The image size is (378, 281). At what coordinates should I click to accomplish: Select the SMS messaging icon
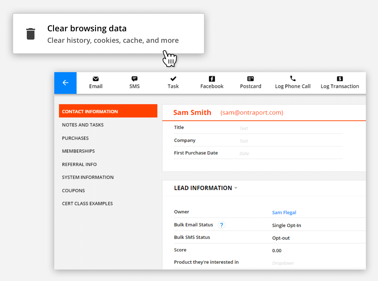tap(134, 78)
